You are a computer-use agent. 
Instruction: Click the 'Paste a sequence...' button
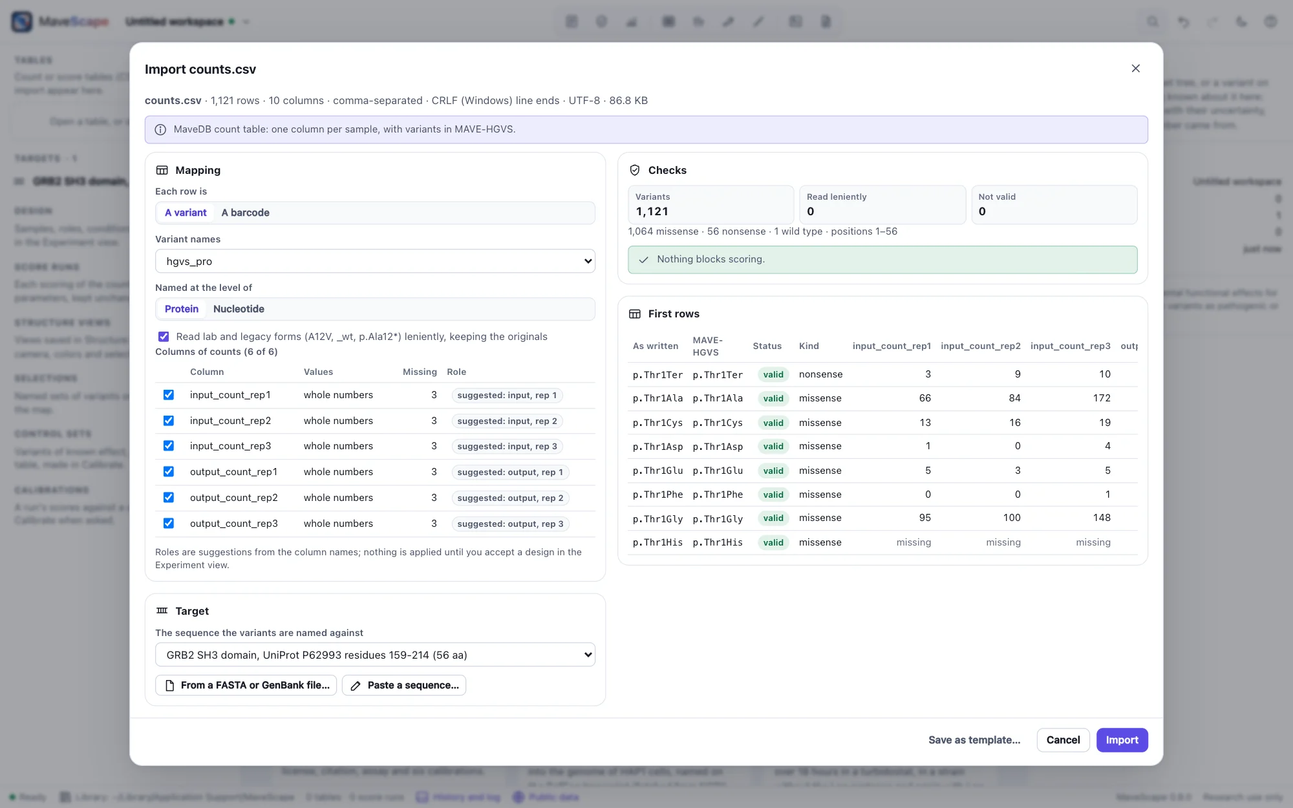coord(404,685)
